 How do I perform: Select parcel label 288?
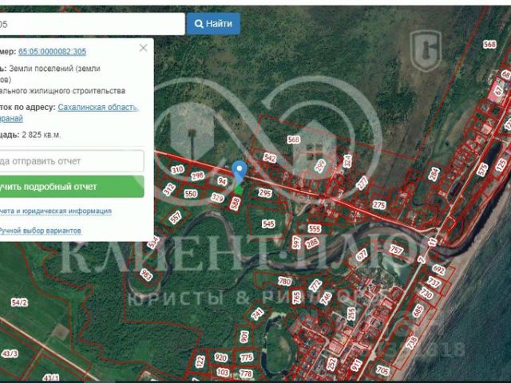pos(312,243)
